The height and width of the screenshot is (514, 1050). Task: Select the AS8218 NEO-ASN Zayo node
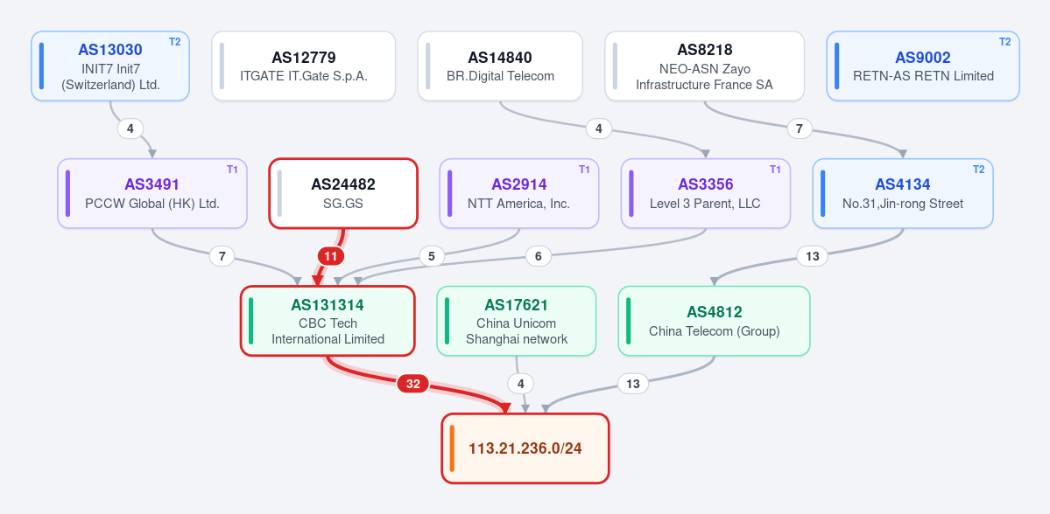704,66
